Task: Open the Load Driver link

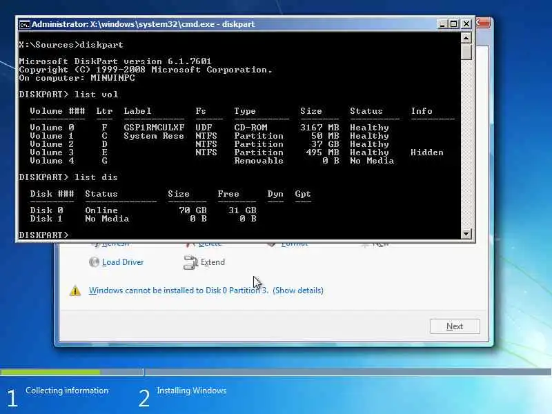Action: (123, 262)
